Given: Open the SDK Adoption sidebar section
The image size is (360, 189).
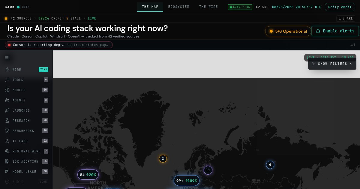Looking at the screenshot, I should point(26,161).
